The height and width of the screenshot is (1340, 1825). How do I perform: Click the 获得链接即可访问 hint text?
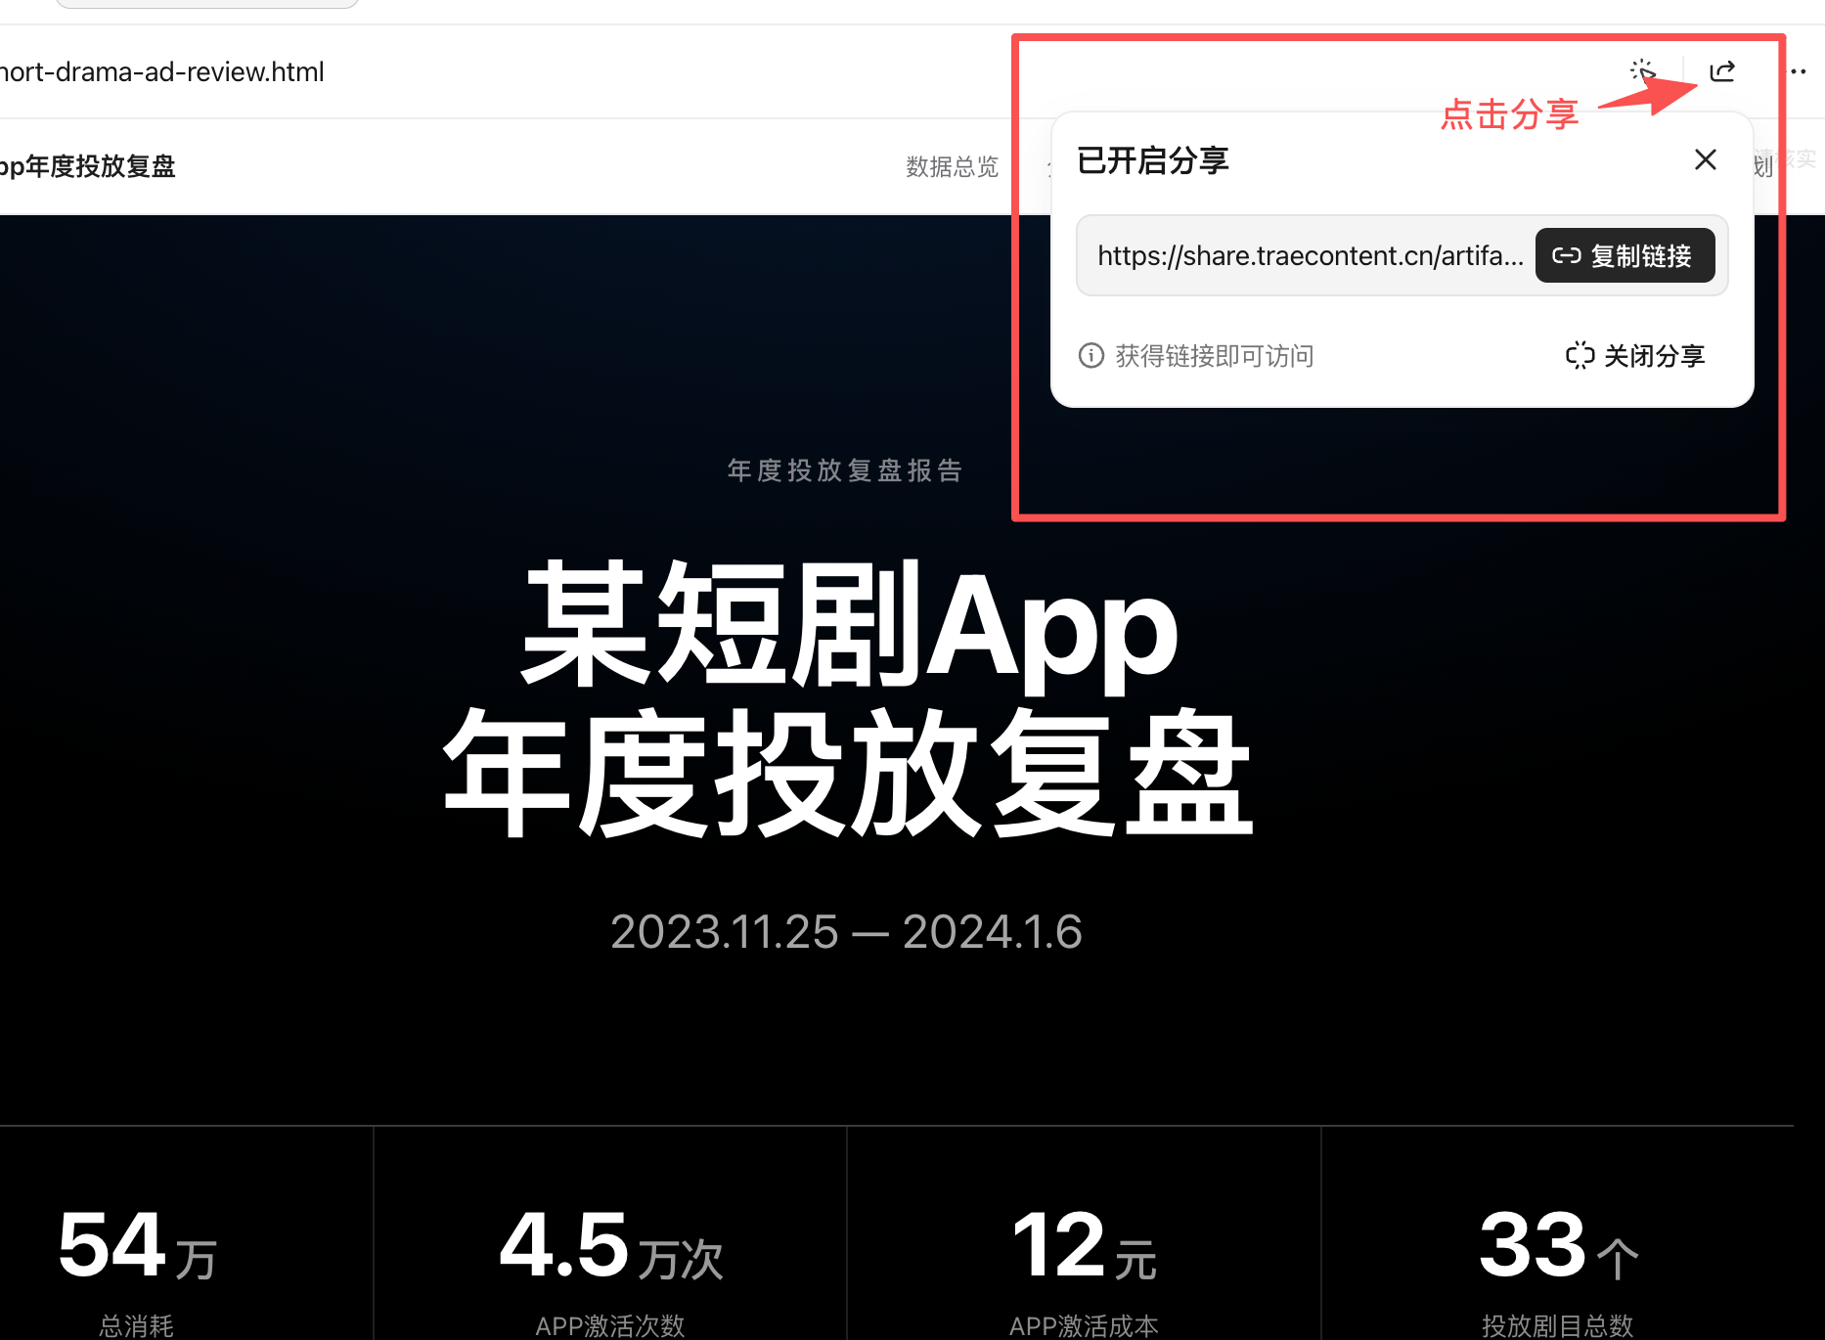tap(1215, 355)
